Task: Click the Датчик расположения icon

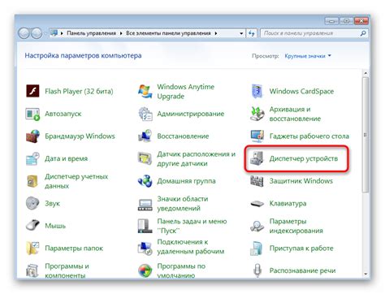Action: click(x=145, y=158)
